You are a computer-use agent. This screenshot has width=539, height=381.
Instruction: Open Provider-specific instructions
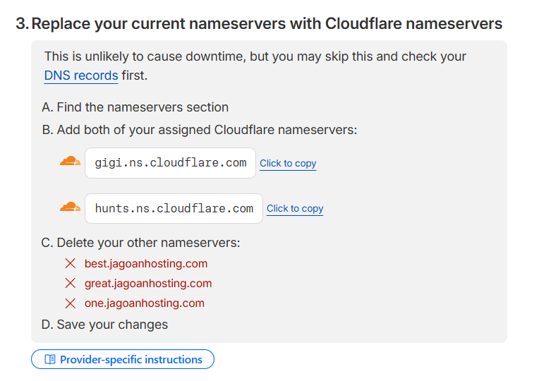(x=123, y=359)
